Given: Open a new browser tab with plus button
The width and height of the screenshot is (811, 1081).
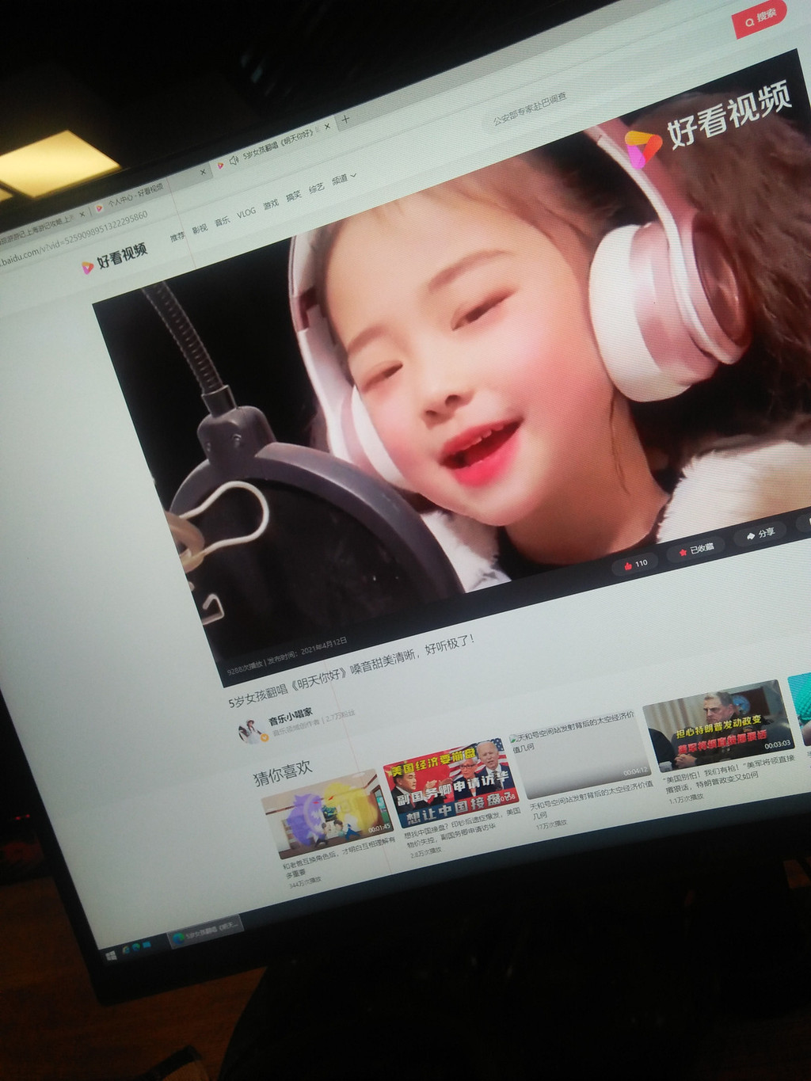Looking at the screenshot, I should click(x=345, y=120).
